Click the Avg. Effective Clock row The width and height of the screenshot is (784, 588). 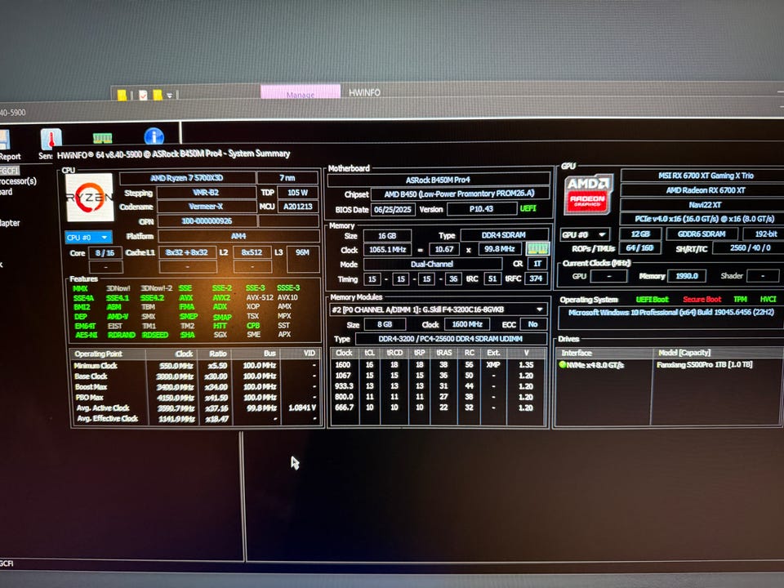pyautogui.click(x=197, y=418)
